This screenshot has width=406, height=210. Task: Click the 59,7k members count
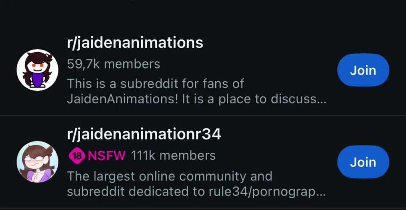point(113,64)
